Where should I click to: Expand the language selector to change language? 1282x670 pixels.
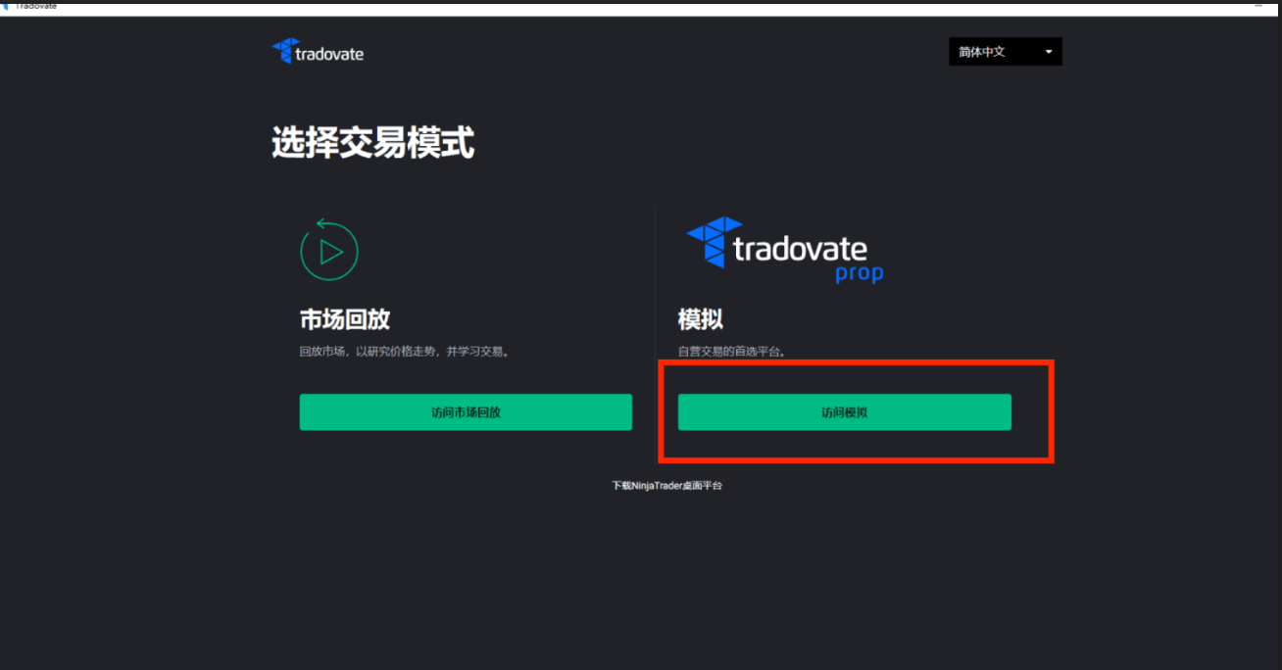pyautogui.click(x=1005, y=51)
